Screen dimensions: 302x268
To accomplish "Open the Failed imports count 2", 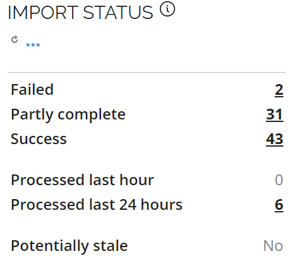I will pyautogui.click(x=279, y=90).
